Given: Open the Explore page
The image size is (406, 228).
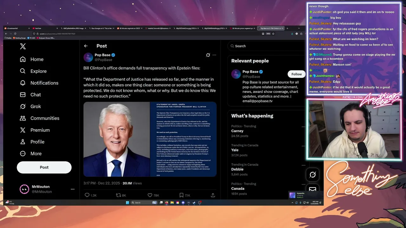Looking at the screenshot, I should coord(33,71).
